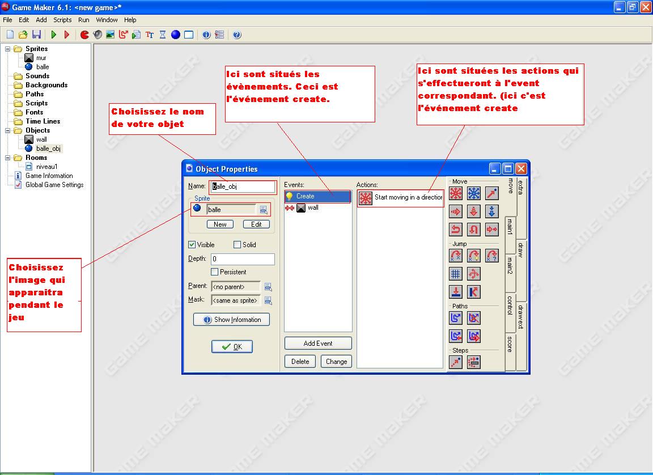Click the new game file toolbar icon

coord(10,35)
